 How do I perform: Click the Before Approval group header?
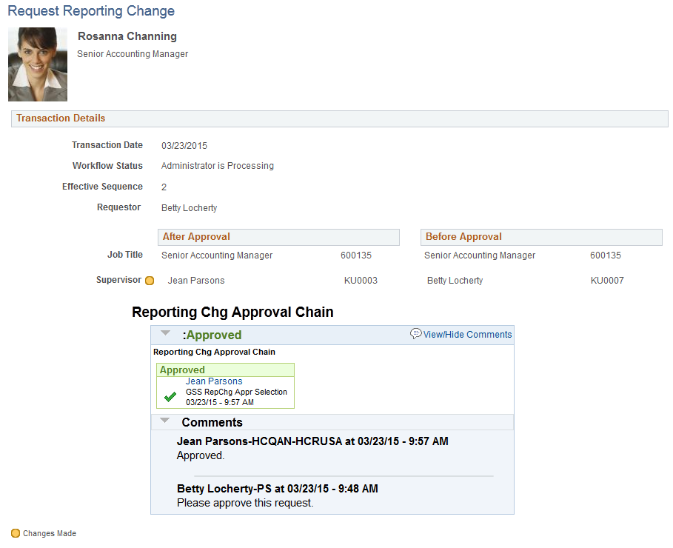point(541,237)
